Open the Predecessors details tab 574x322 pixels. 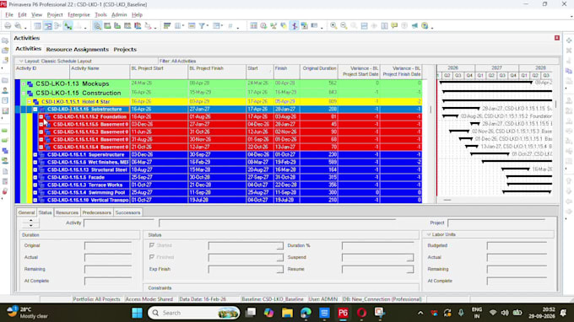click(96, 212)
